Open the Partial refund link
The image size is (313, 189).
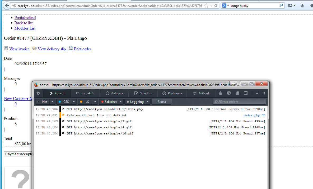(x=25, y=17)
